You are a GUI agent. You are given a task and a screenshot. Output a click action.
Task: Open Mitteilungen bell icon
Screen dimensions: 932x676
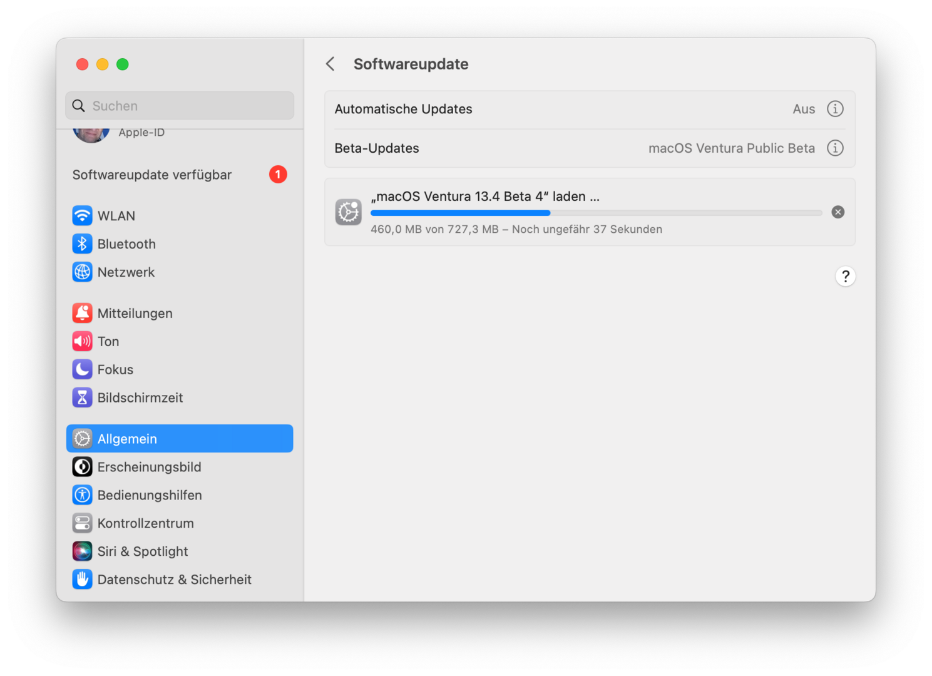pos(82,314)
